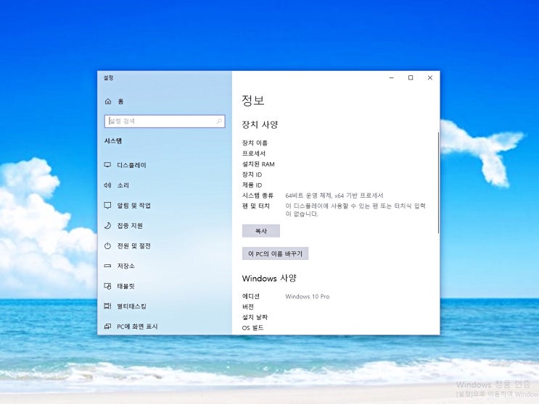Viewport: 539px width, 404px height.
Task: Click the 알림 및 작업 notification icon
Action: click(x=107, y=206)
